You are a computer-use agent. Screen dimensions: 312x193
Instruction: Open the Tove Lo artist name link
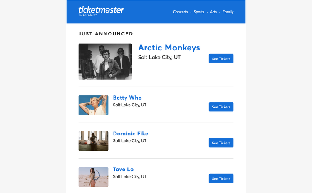pos(123,170)
